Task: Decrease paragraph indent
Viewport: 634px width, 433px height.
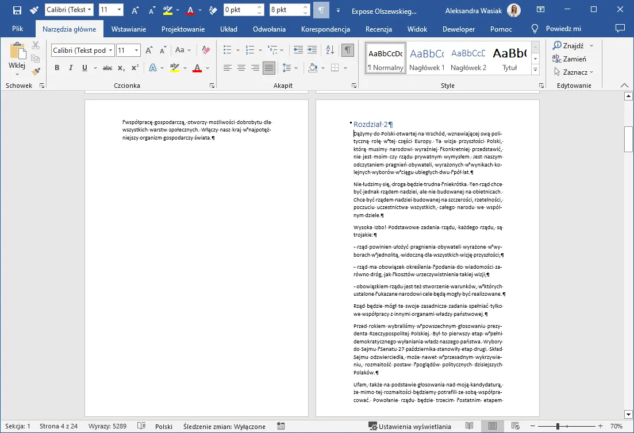Action: click(x=298, y=50)
